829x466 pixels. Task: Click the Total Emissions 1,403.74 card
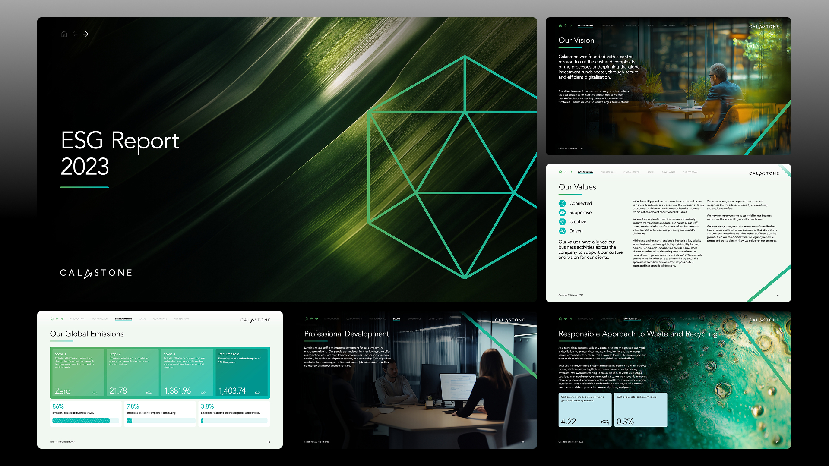point(242,372)
